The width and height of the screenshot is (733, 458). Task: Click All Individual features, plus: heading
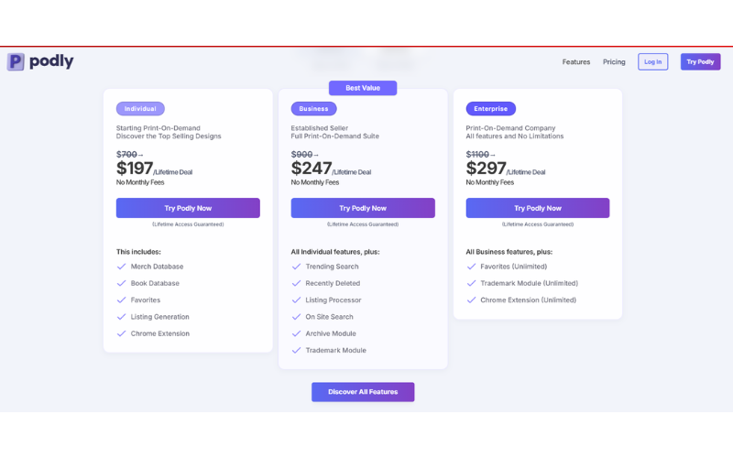click(x=335, y=252)
